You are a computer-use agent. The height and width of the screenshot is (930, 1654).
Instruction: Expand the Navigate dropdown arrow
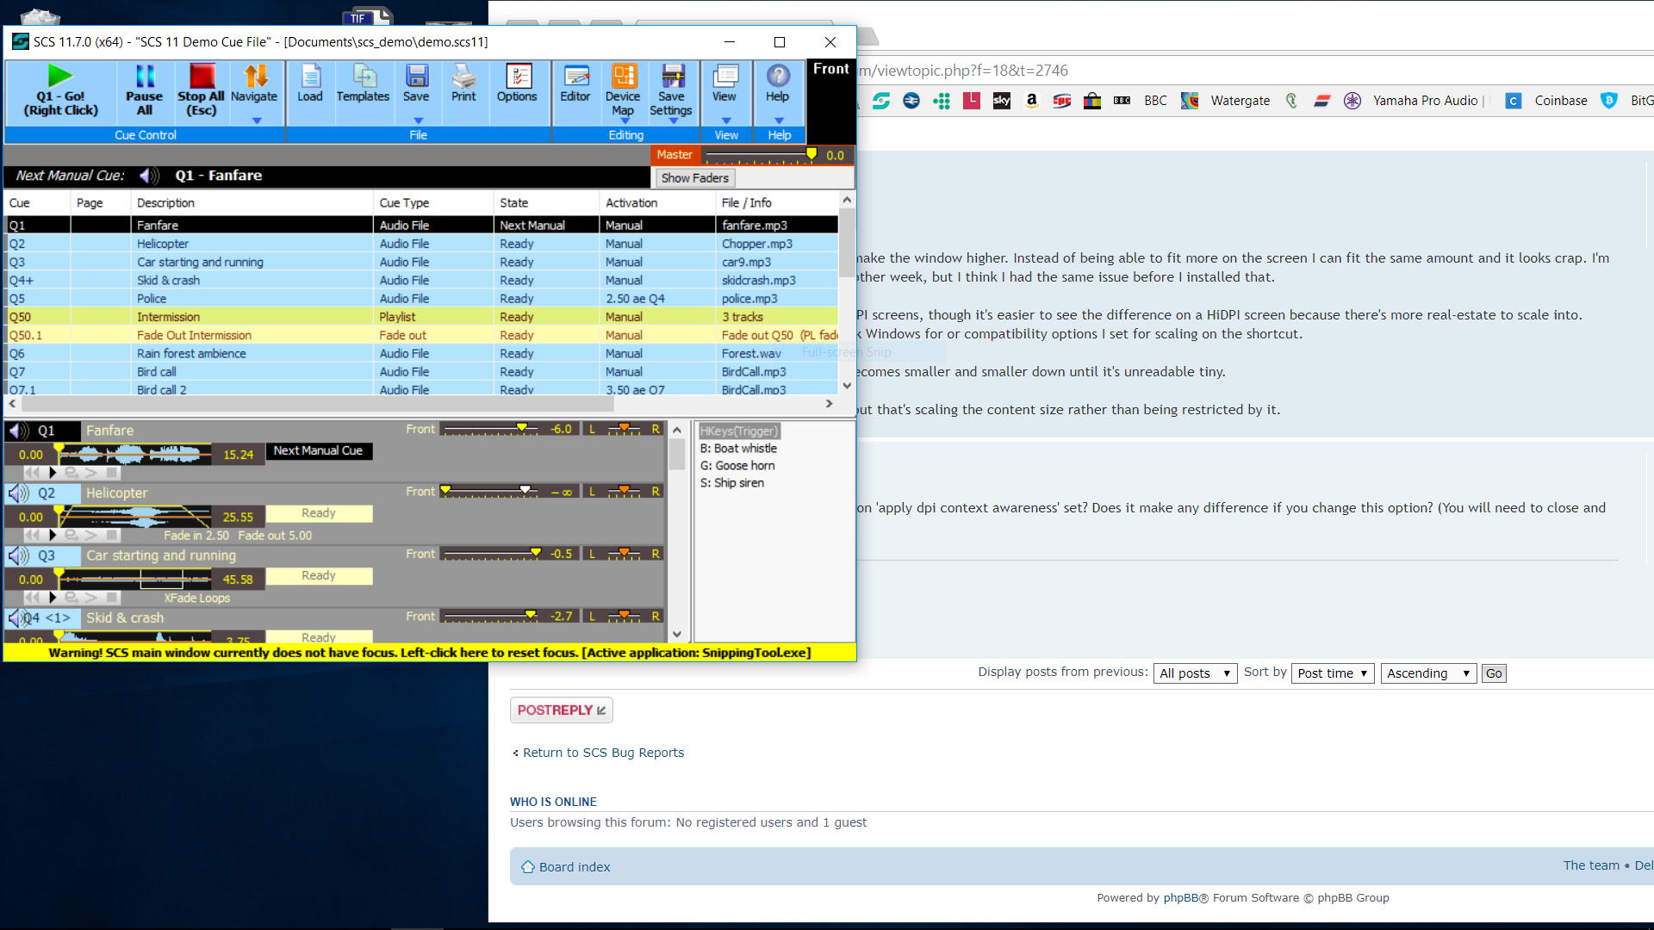point(256,121)
